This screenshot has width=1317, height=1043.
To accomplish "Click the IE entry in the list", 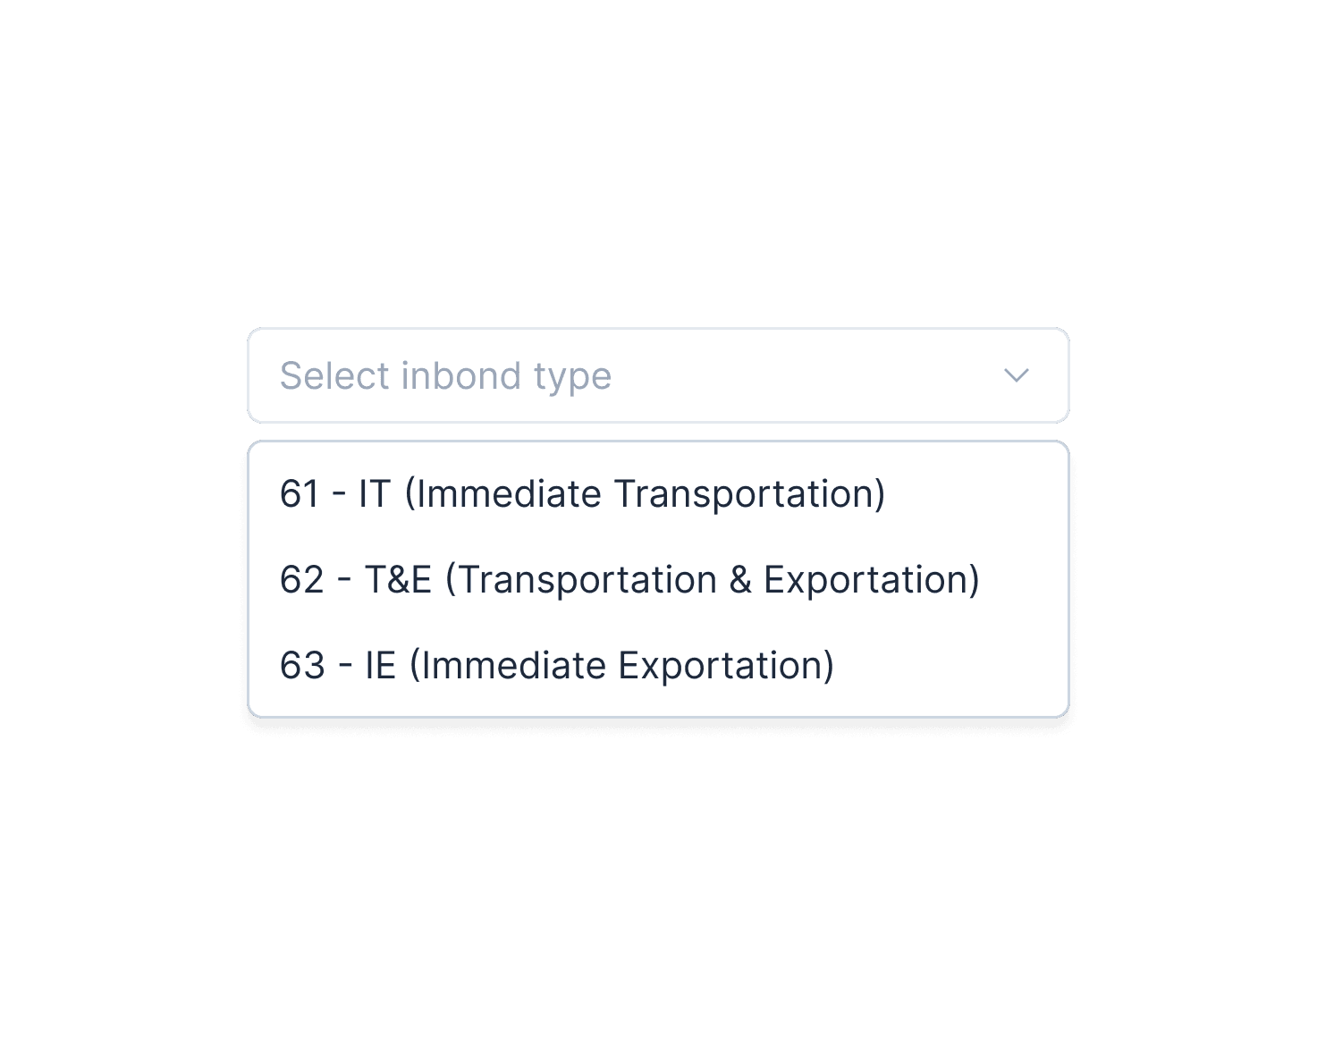I will pos(556,666).
